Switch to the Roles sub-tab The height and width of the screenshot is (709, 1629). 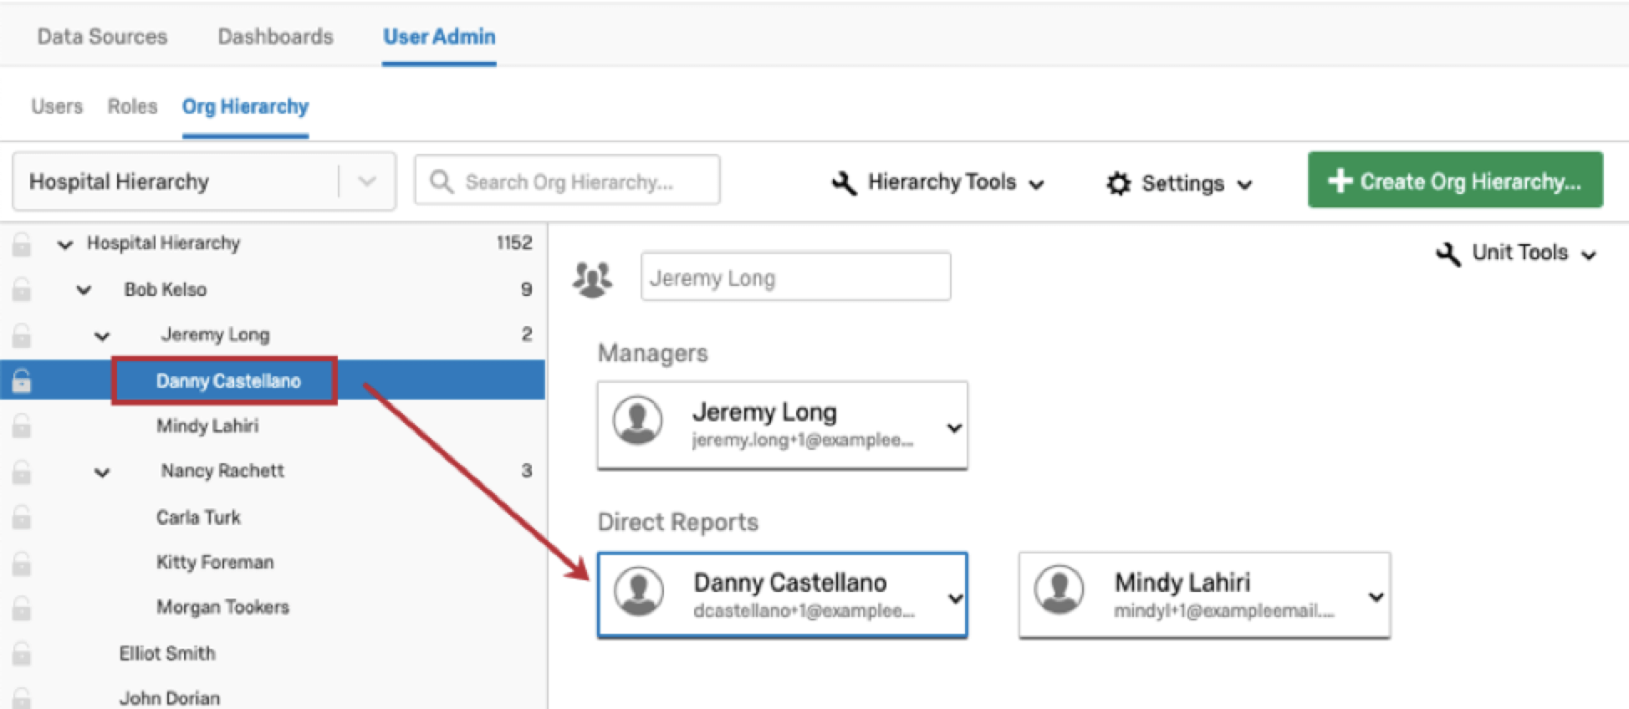(x=132, y=107)
